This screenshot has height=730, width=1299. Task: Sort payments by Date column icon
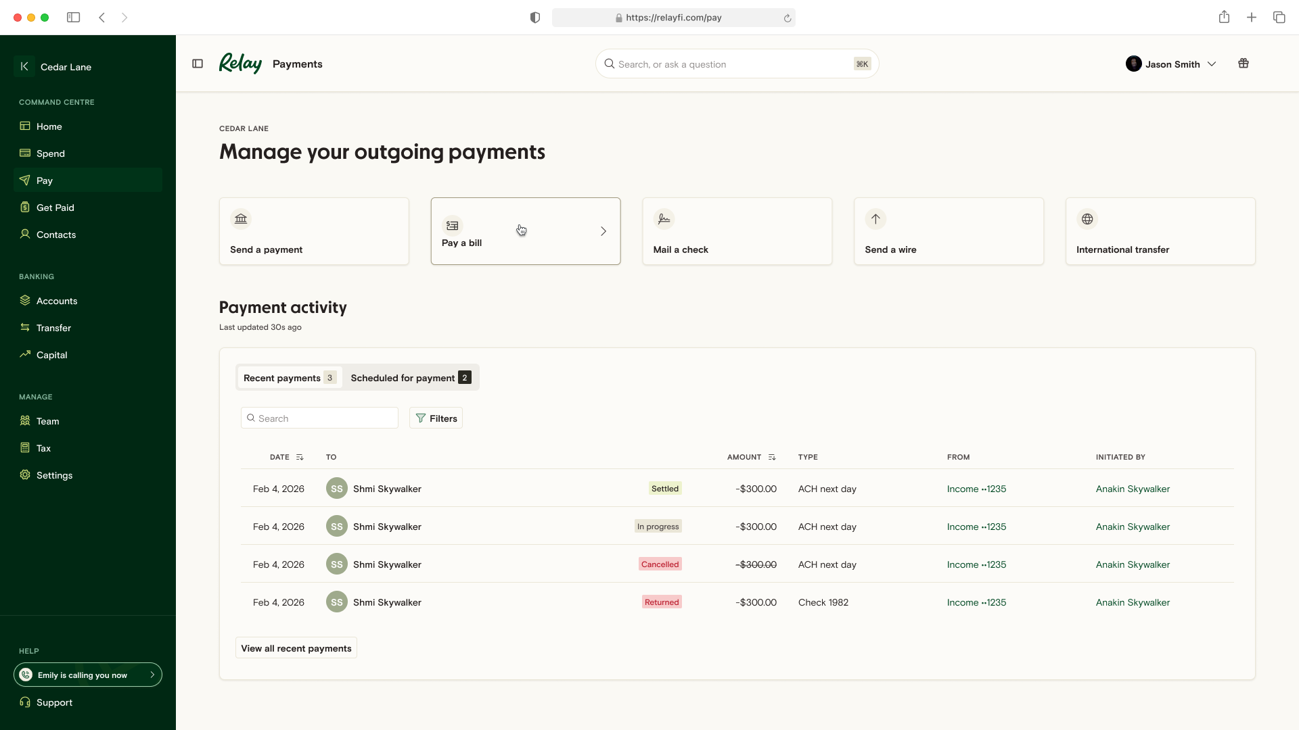[300, 458]
